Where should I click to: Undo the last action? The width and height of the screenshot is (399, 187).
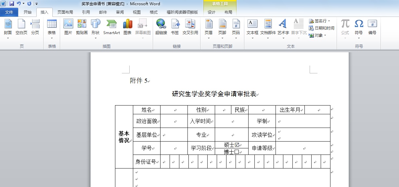tap(19, 4)
